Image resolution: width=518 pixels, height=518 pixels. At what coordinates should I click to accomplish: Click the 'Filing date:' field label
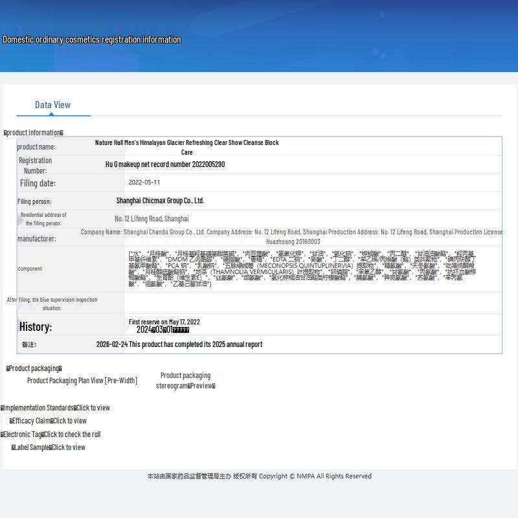click(38, 183)
